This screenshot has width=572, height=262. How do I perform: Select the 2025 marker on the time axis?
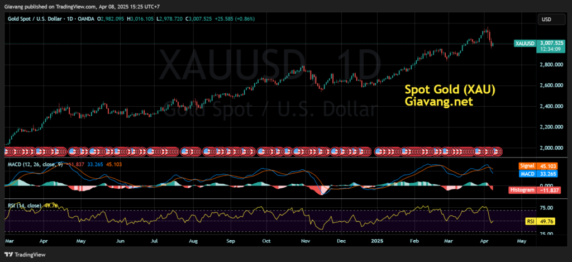click(x=376, y=242)
